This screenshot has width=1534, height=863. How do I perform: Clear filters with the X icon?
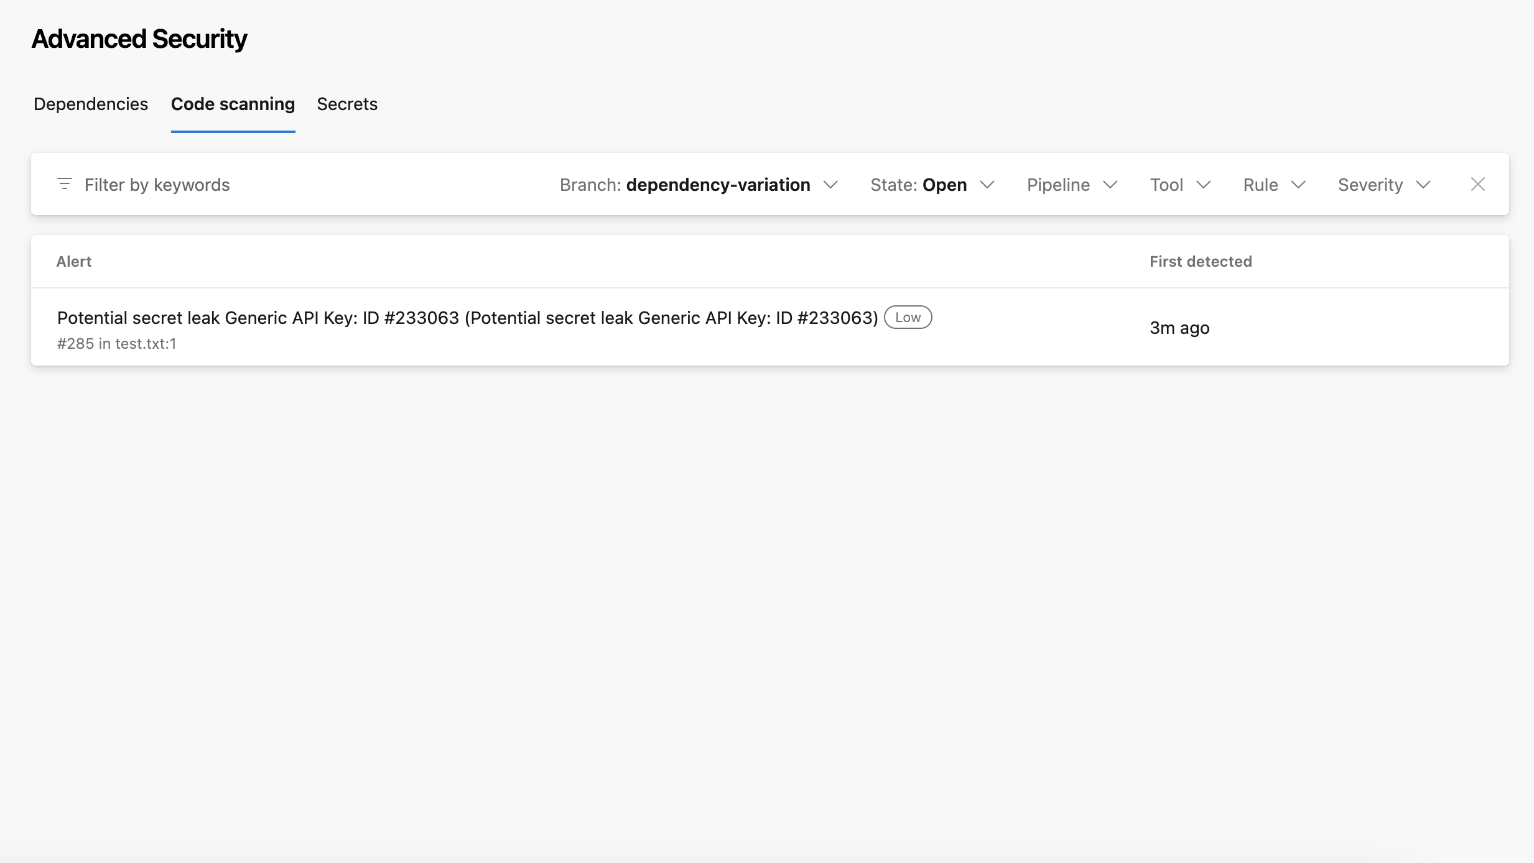1477,184
